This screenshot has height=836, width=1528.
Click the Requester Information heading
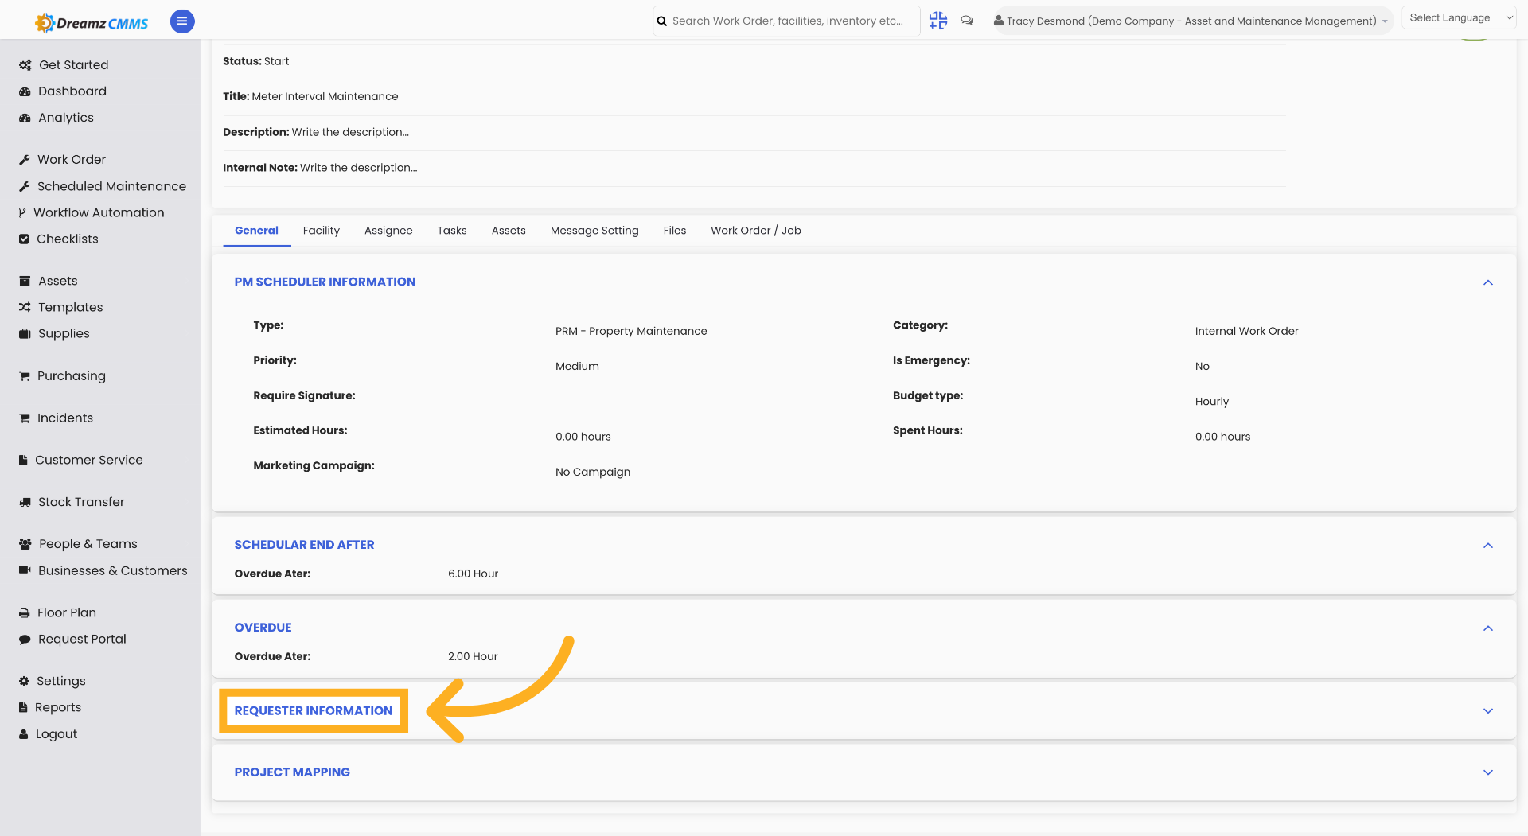tap(314, 711)
